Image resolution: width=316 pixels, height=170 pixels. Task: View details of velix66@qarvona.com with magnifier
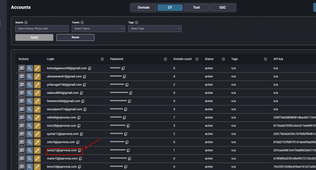(x=30, y=118)
